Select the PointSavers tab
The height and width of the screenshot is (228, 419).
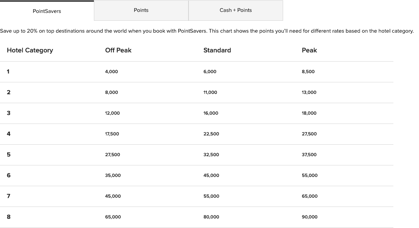tap(46, 11)
